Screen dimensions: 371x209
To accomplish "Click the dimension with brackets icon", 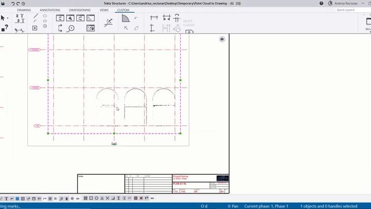I will point(166,17).
